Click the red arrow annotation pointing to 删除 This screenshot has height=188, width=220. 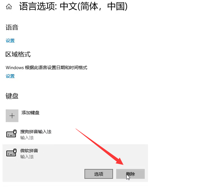[x=100, y=146]
